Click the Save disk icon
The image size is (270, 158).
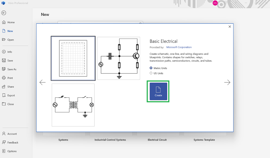click(4, 61)
